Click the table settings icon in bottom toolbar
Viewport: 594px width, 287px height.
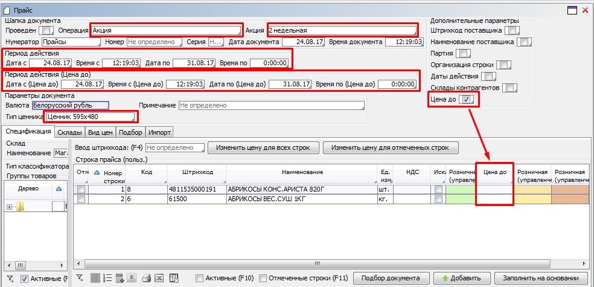(x=174, y=278)
